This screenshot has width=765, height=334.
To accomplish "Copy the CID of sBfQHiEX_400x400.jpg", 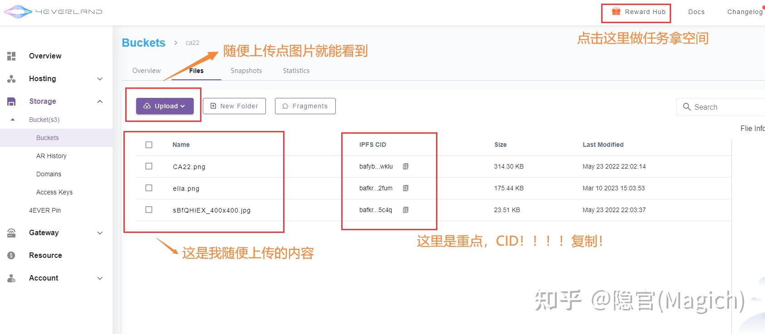I will (x=406, y=210).
